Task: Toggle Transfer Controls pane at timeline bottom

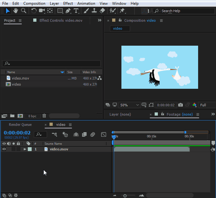Action: (10, 195)
